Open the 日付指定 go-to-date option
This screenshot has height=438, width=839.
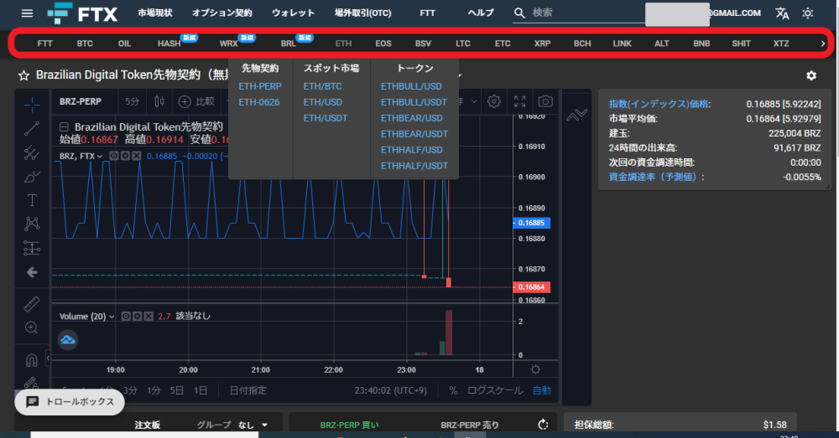coord(248,390)
